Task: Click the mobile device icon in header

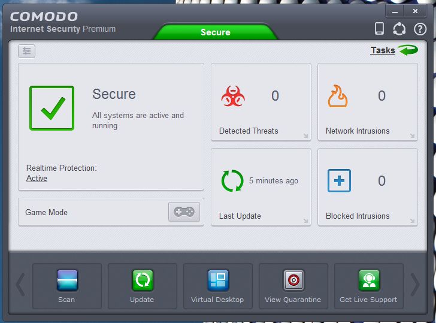Action: coord(379,28)
